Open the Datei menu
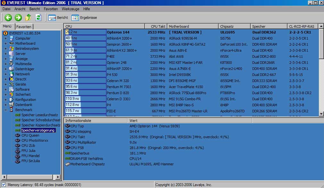324x188 pixels. (x=6, y=9)
